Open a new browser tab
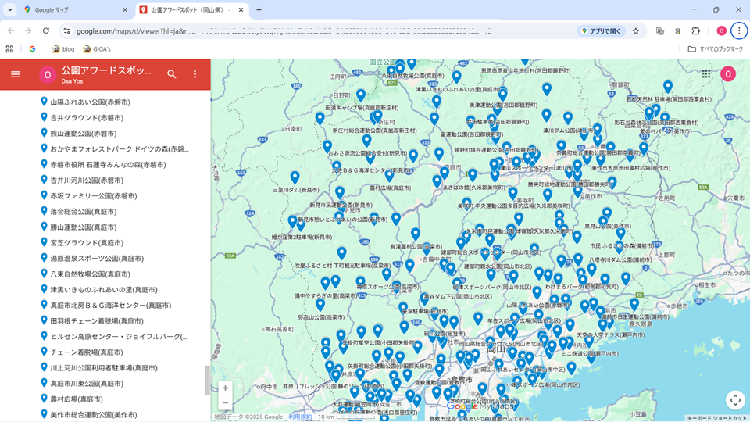 point(259,10)
